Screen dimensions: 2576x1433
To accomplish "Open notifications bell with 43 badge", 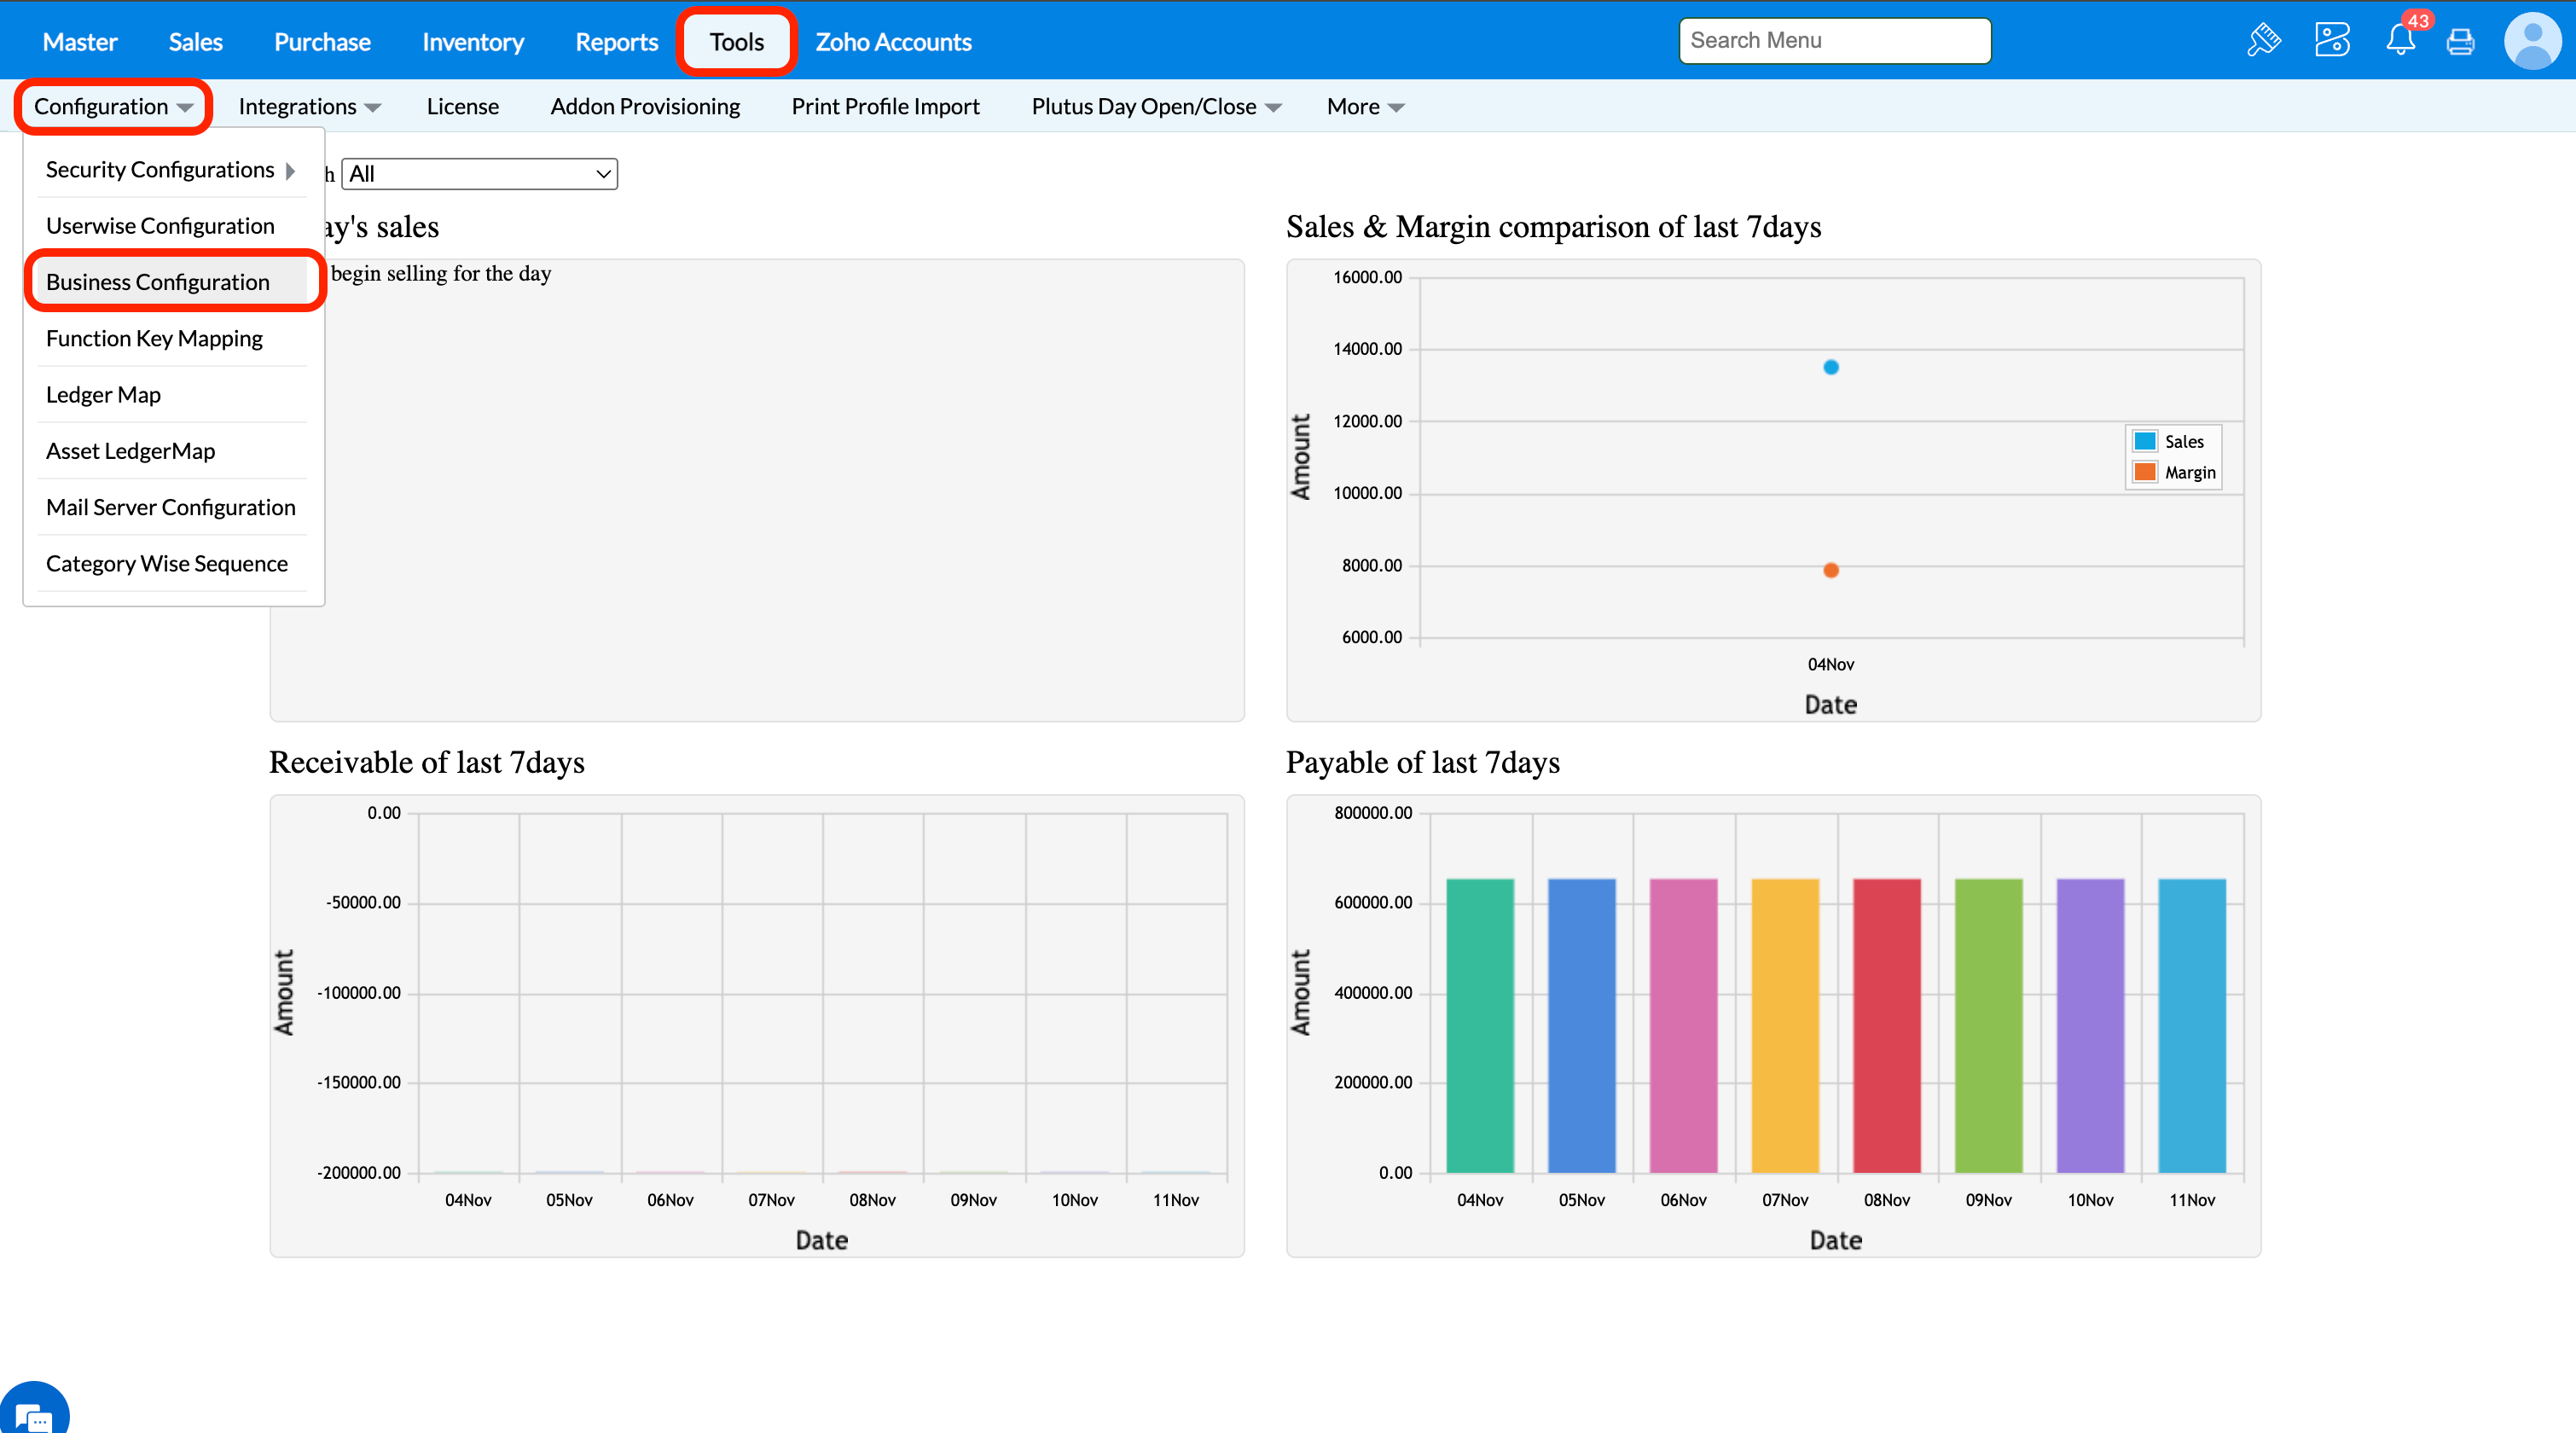I will [x=2400, y=41].
